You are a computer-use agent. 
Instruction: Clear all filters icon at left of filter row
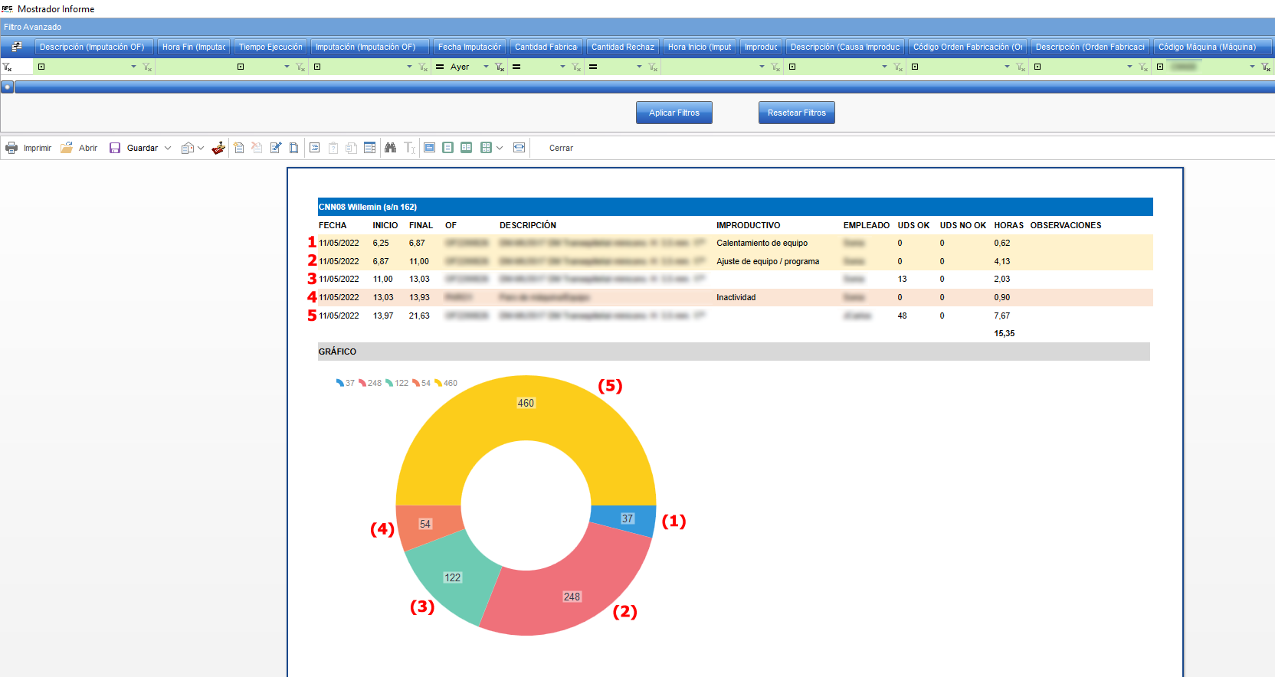coord(8,67)
